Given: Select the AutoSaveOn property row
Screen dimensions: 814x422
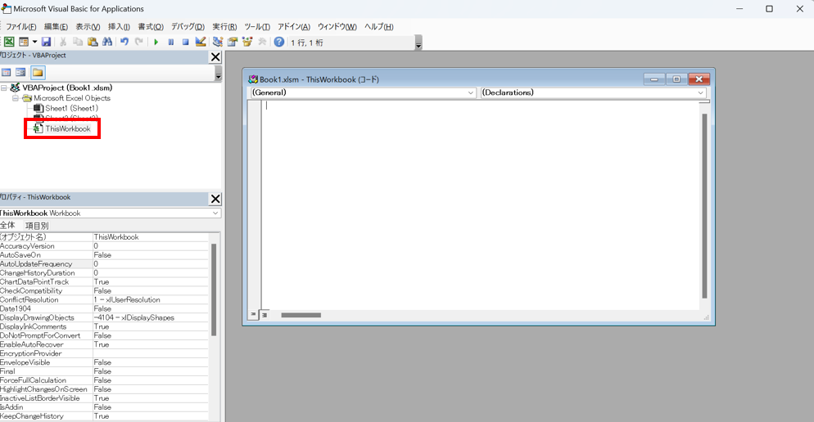Looking at the screenshot, I should [104, 255].
